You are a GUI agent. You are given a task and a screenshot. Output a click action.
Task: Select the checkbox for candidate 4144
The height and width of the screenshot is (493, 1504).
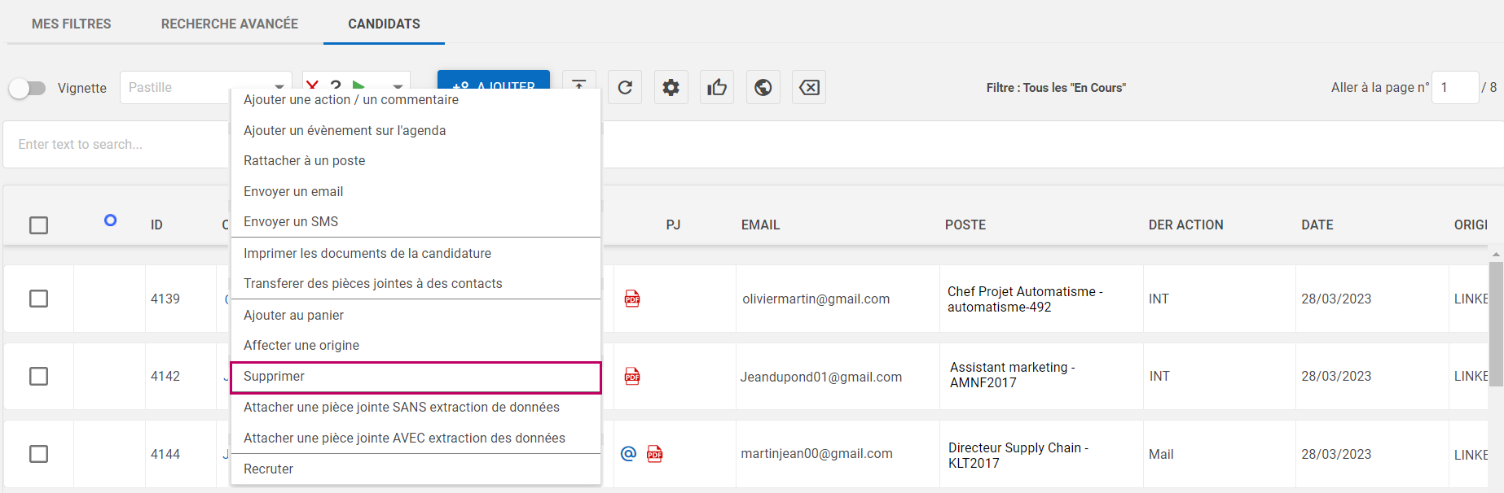pyautogui.click(x=38, y=454)
